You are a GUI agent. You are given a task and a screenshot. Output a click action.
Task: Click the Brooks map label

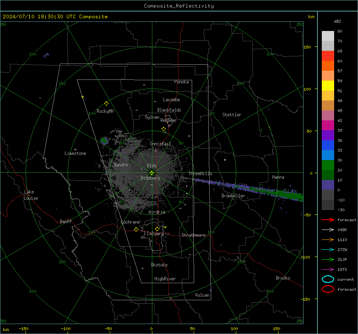(x=283, y=278)
